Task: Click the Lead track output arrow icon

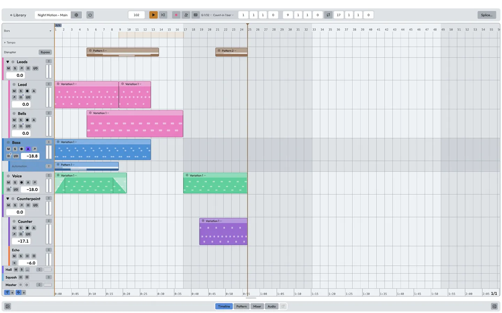Action: [x=14, y=97]
